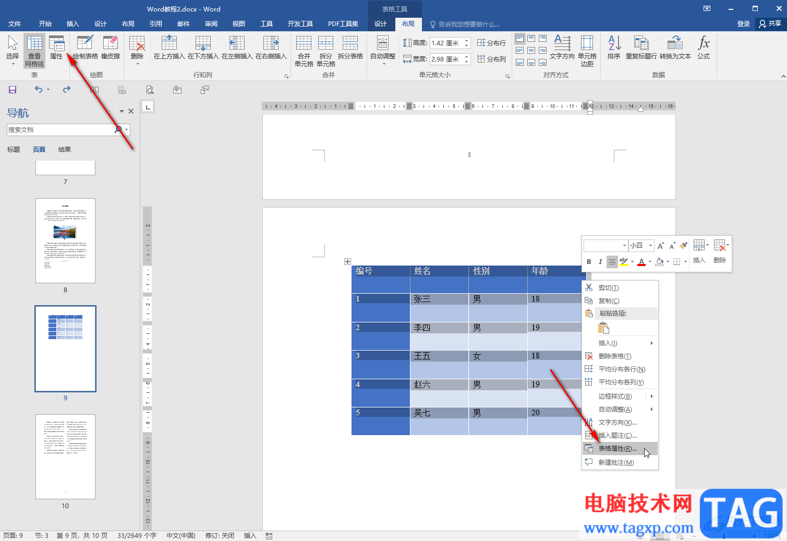This screenshot has width=787, height=541.
Task: Merge cells (合并单元格)
Action: 304,51
